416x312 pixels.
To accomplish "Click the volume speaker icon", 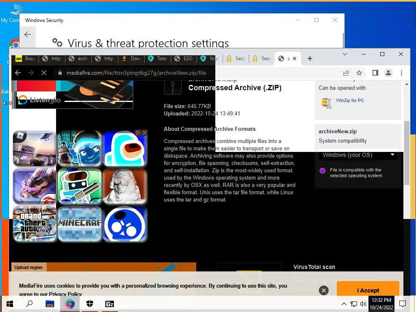I will (363, 304).
